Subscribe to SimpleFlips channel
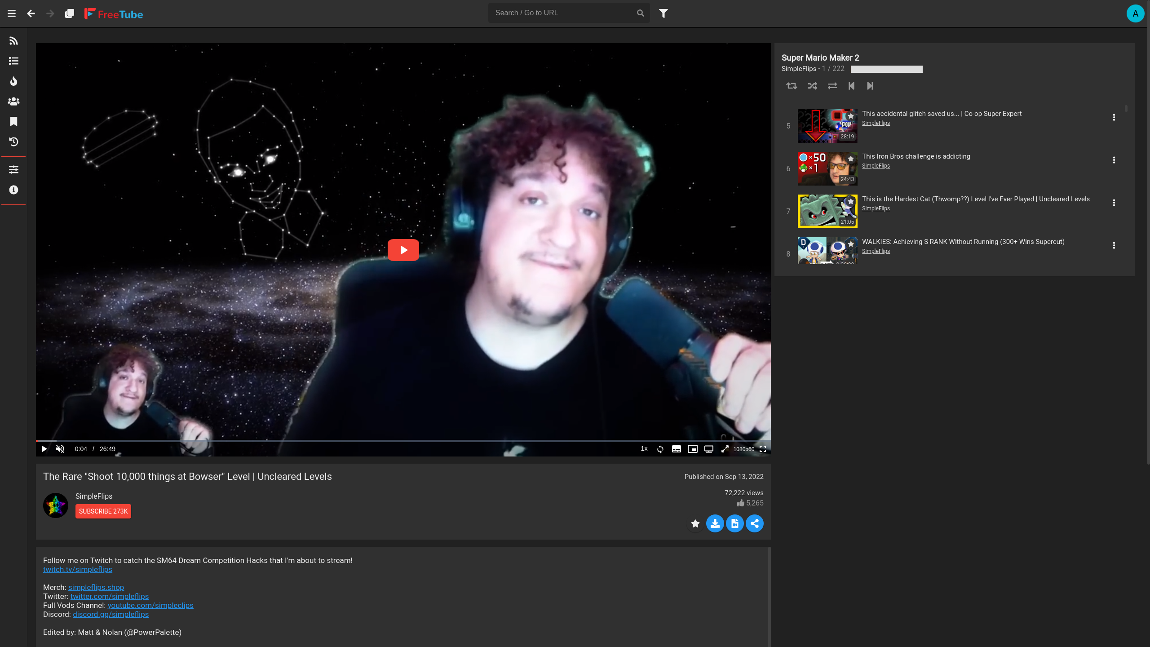This screenshot has width=1150, height=647. [x=103, y=511]
